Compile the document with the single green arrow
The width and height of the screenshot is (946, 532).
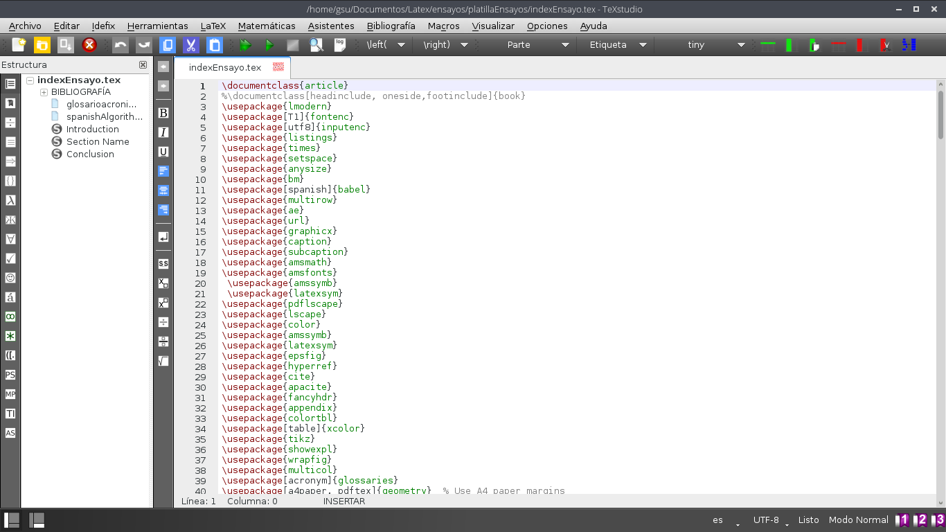pos(268,44)
